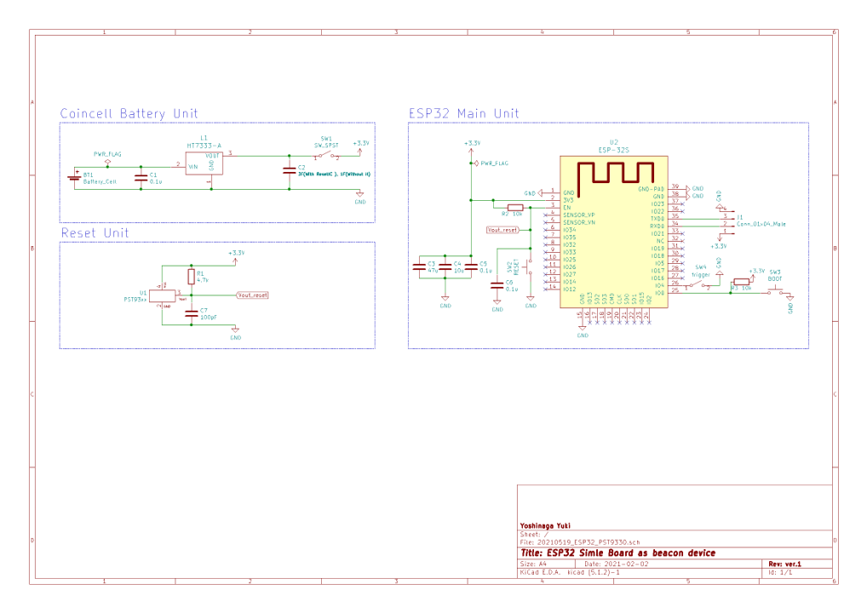Click the C7 100pF capacitor symbol

point(192,314)
